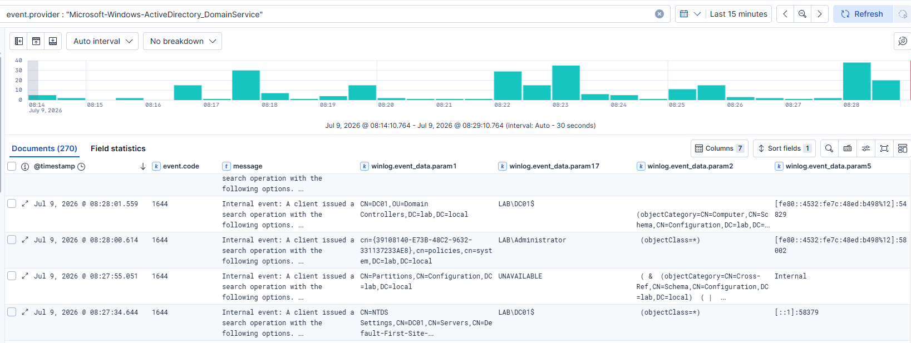
Task: Click the Refresh button
Action: click(863, 14)
